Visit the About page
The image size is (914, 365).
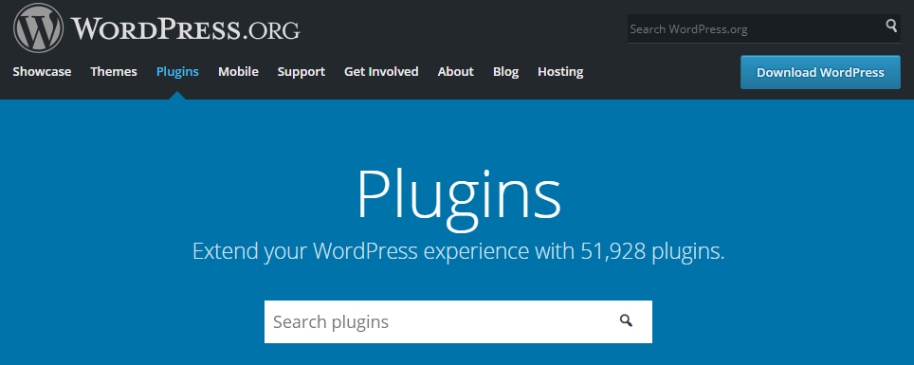tap(456, 72)
